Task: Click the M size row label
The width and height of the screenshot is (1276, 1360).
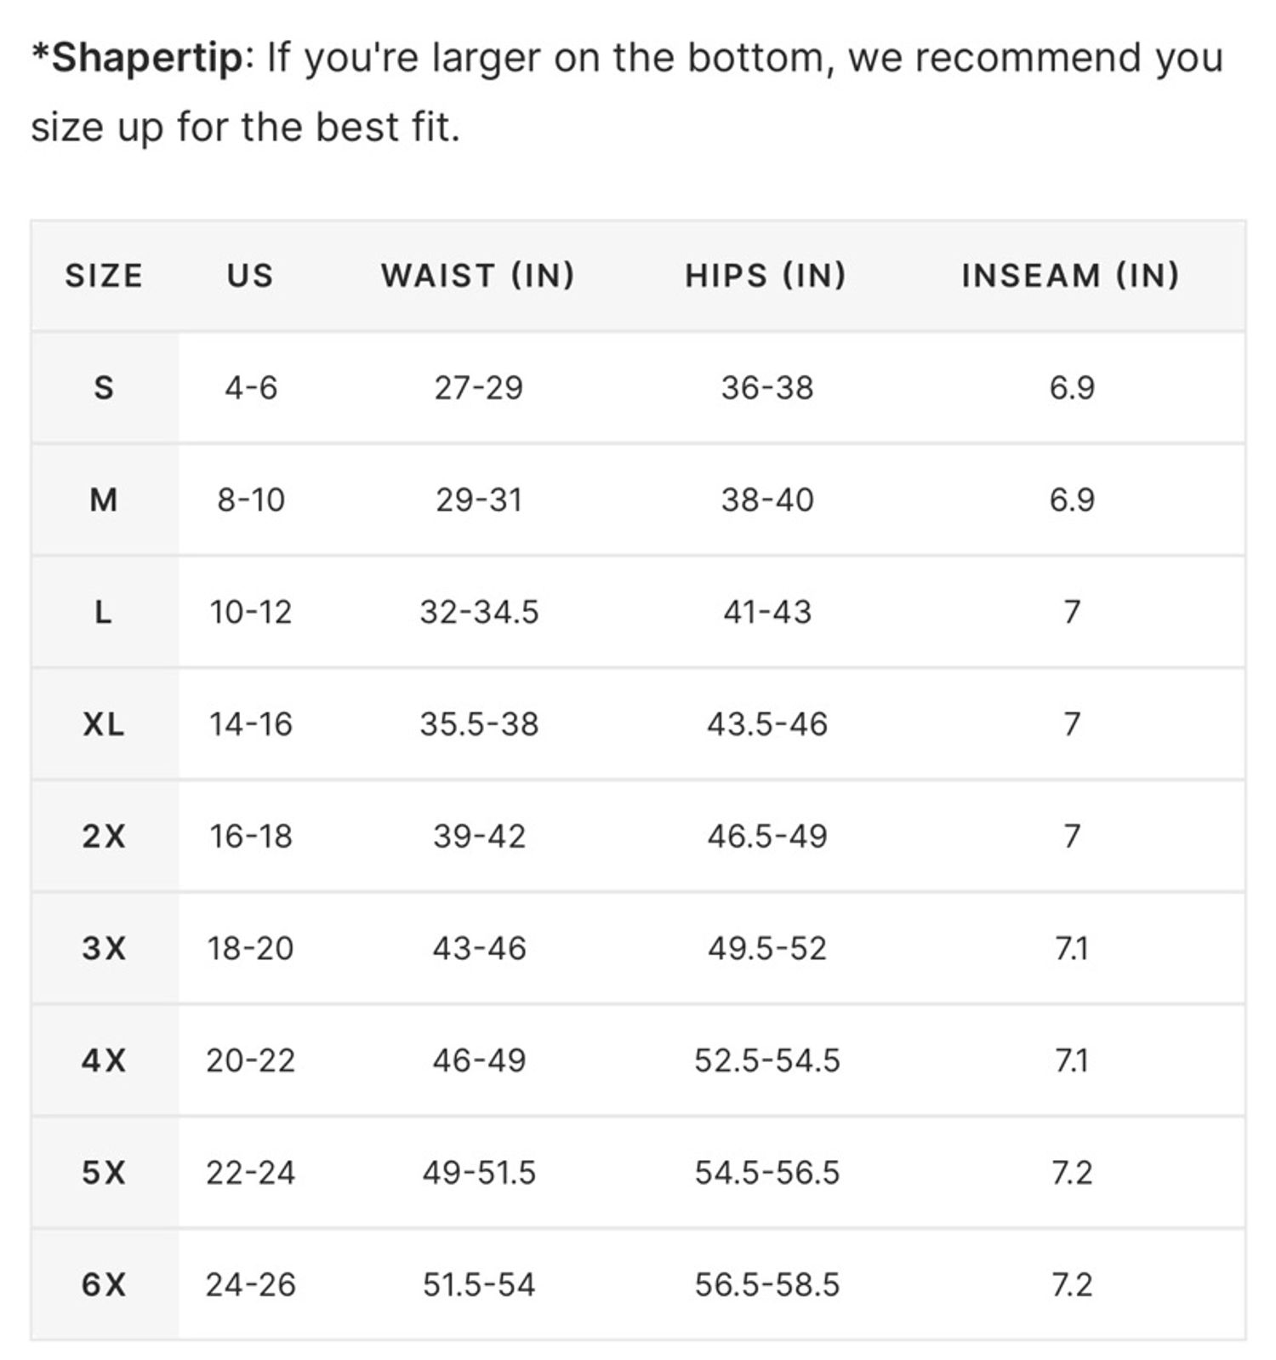Action: 104,500
